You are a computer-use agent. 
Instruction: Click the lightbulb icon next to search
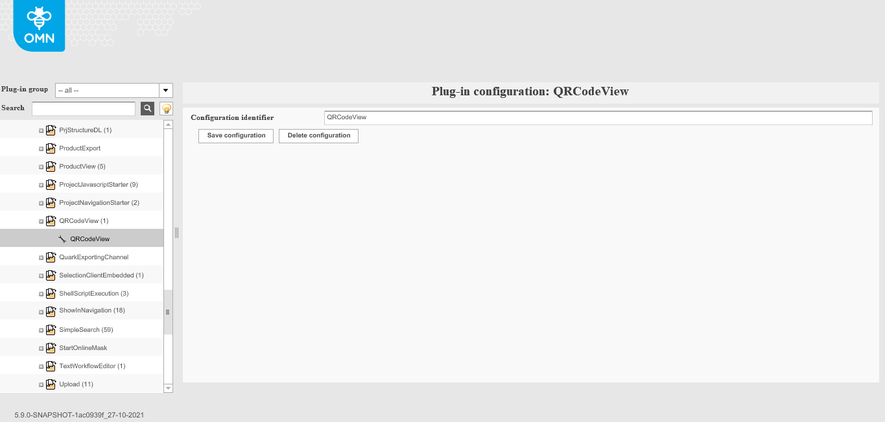coord(167,108)
